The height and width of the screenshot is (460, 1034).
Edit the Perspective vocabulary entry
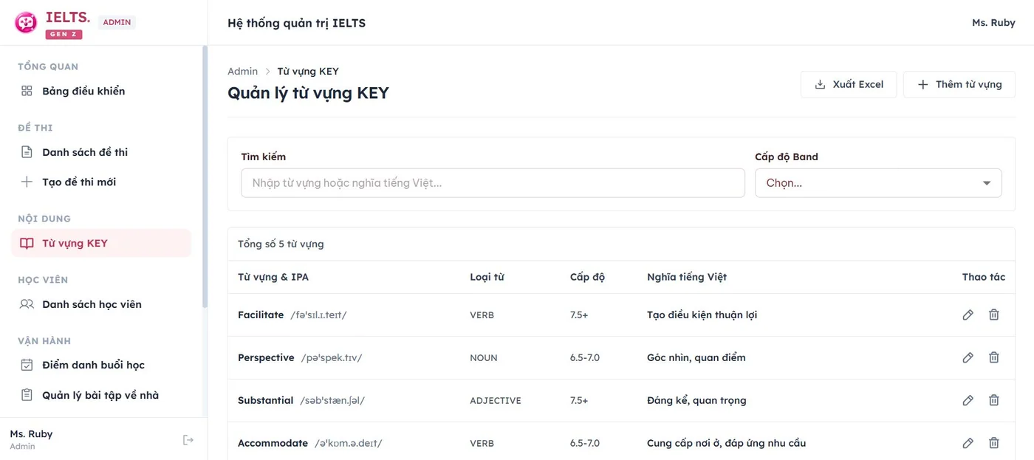click(968, 357)
